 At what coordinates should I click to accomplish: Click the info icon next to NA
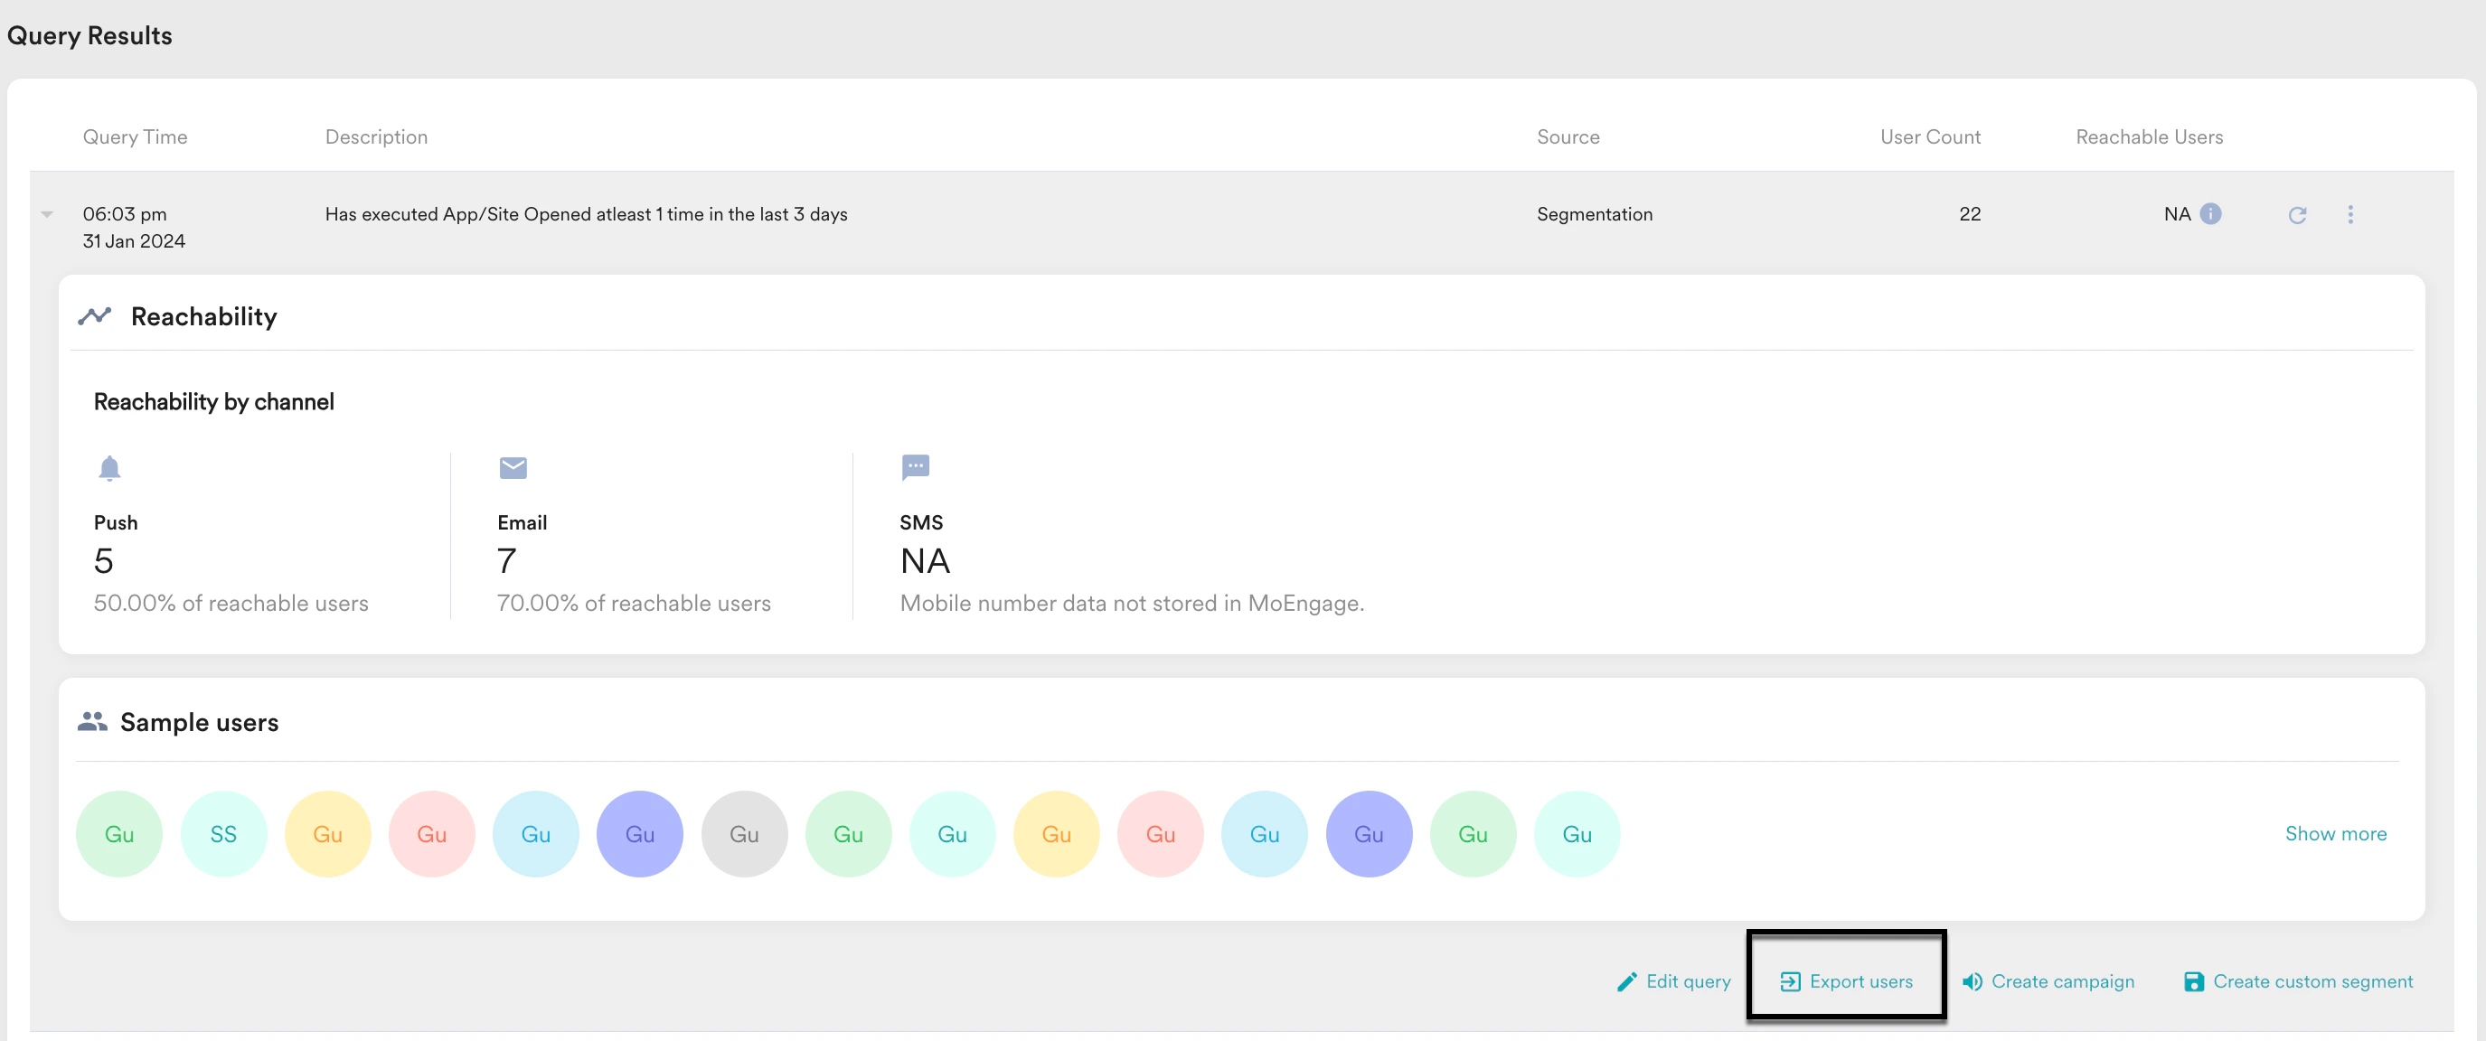click(2210, 214)
